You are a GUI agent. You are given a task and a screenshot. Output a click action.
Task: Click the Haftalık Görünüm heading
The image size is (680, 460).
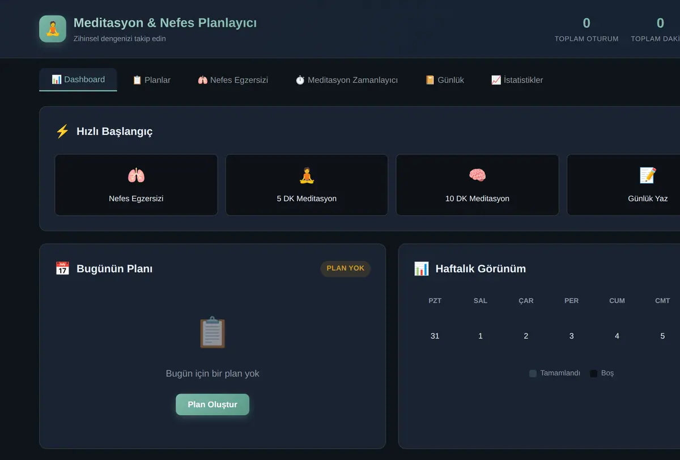click(481, 269)
